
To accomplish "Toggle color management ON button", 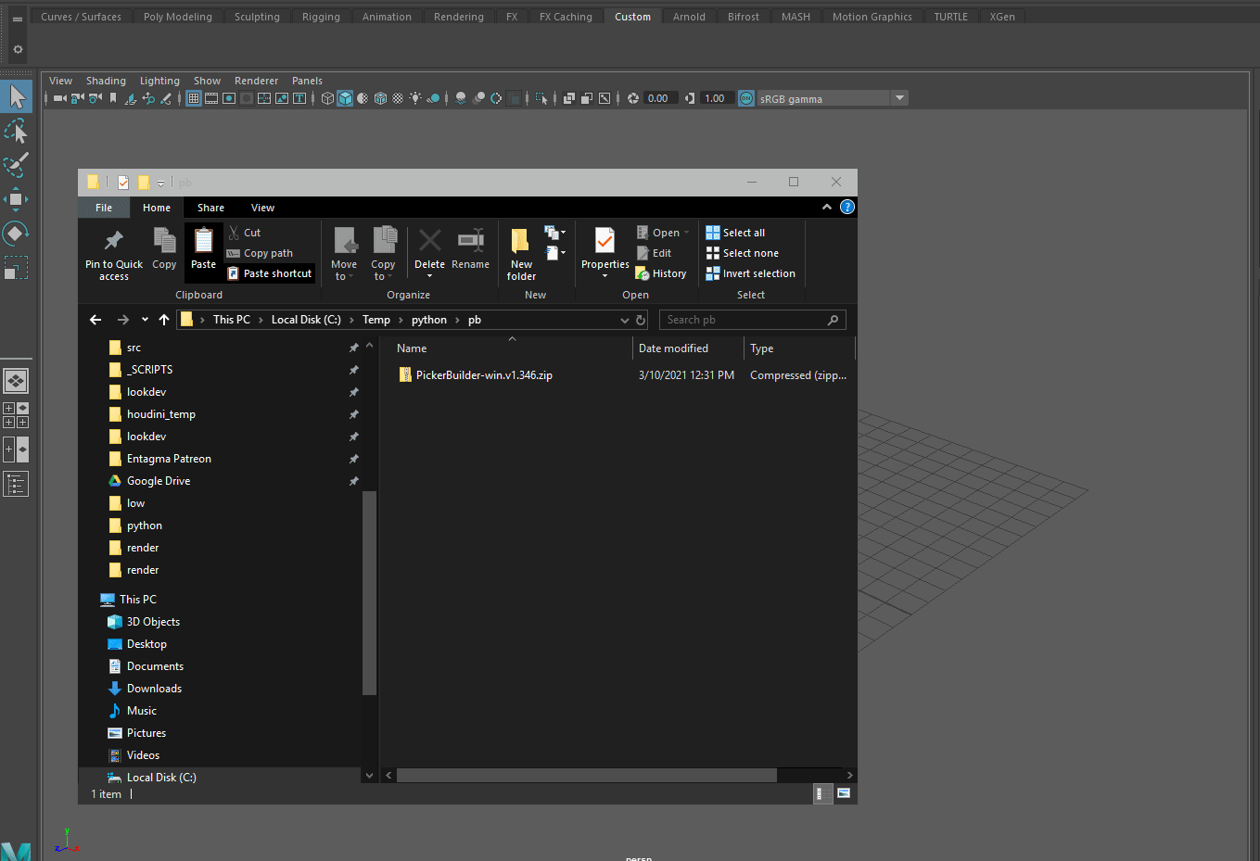I will pos(746,98).
